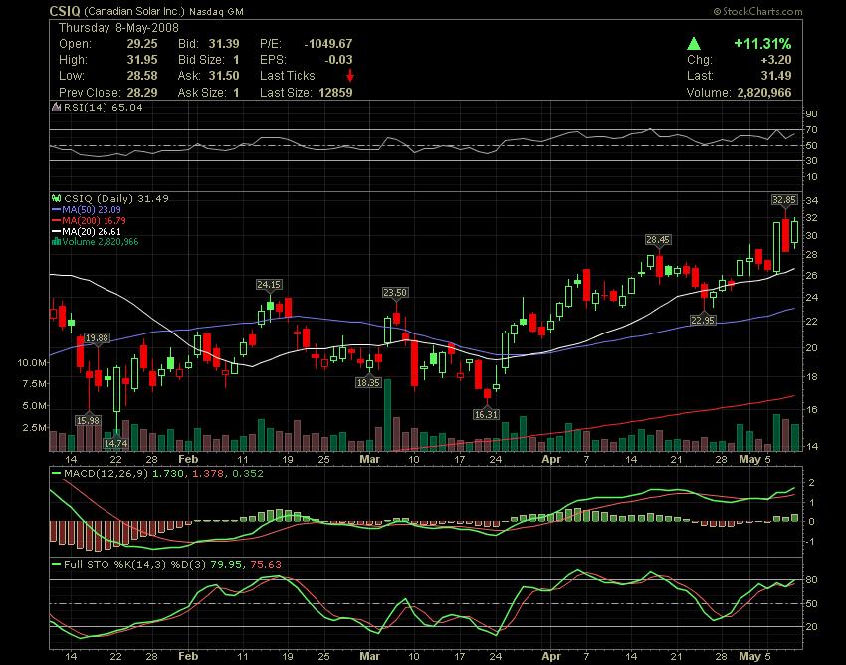Click the 15.98 low price annotation
The image size is (846, 665).
pyautogui.click(x=88, y=420)
